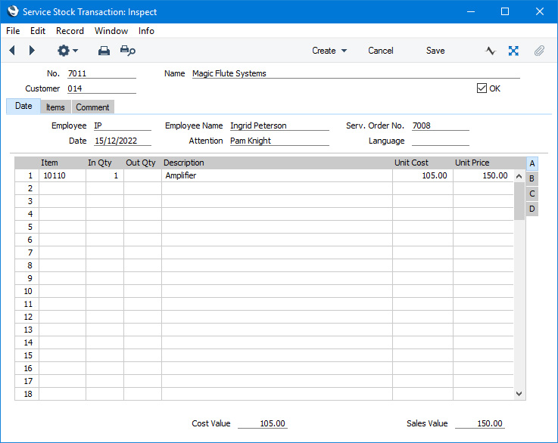The height and width of the screenshot is (443, 558).
Task: Open print preview icon
Action: tap(128, 51)
